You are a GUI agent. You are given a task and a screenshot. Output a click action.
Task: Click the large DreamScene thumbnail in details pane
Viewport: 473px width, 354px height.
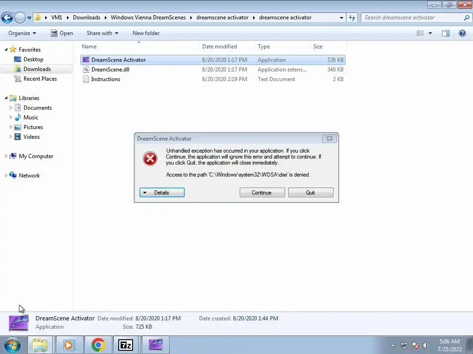point(18,323)
